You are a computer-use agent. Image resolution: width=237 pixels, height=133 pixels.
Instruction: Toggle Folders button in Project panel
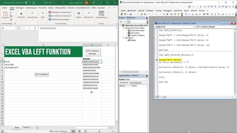pyautogui.click(x=128, y=22)
